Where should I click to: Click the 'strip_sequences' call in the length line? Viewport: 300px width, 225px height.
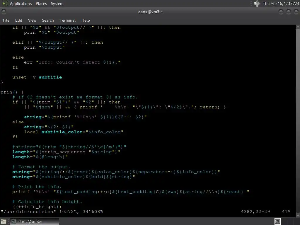63,152
